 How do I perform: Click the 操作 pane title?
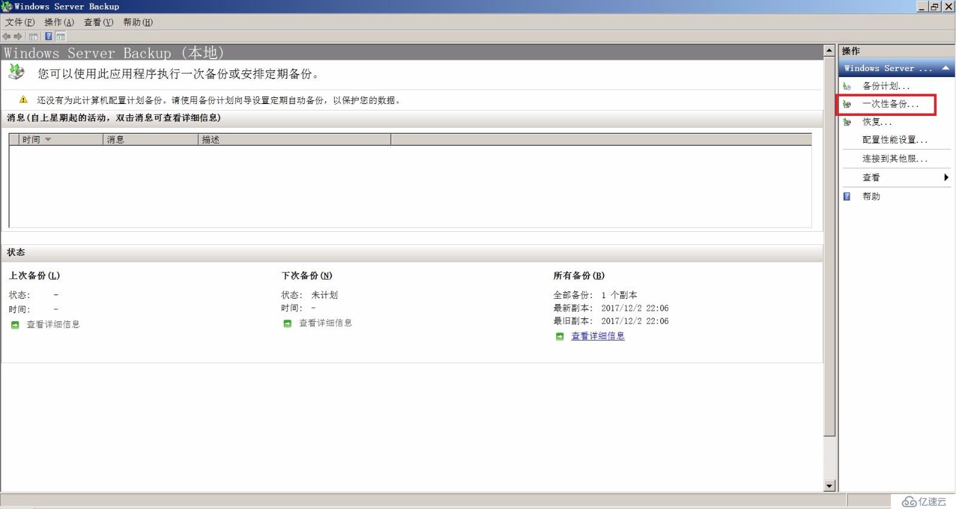pyautogui.click(x=851, y=51)
